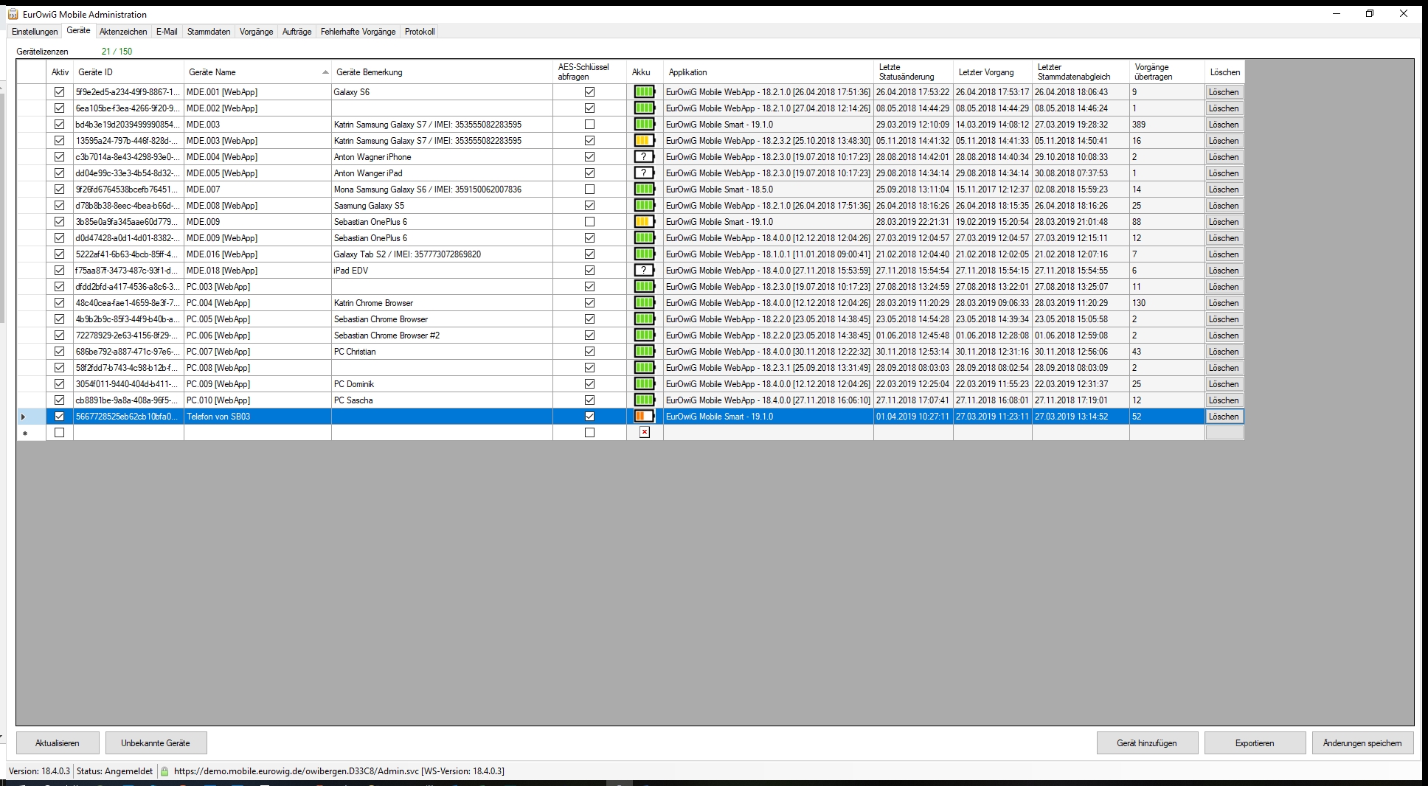The height and width of the screenshot is (786, 1428).
Task: Click the yellow battery icon for MDE.003 [WebApp]
Action: pos(644,141)
